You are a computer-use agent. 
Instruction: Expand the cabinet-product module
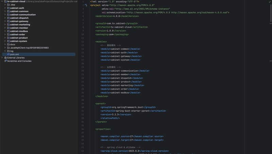point(5,38)
